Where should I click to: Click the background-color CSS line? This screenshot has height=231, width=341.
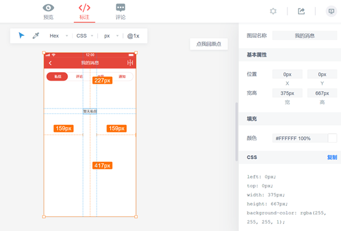click(286, 217)
